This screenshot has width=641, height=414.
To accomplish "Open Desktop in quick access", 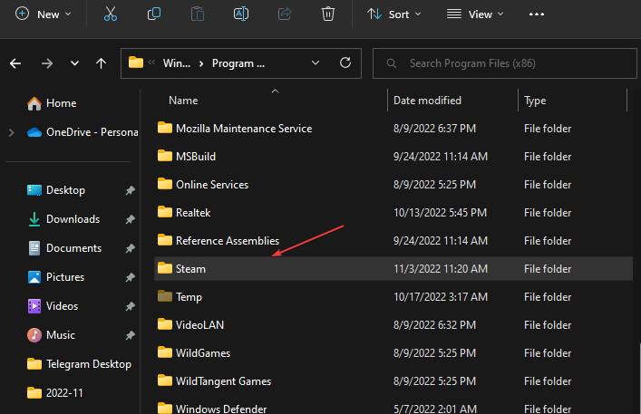I will tap(56, 190).
